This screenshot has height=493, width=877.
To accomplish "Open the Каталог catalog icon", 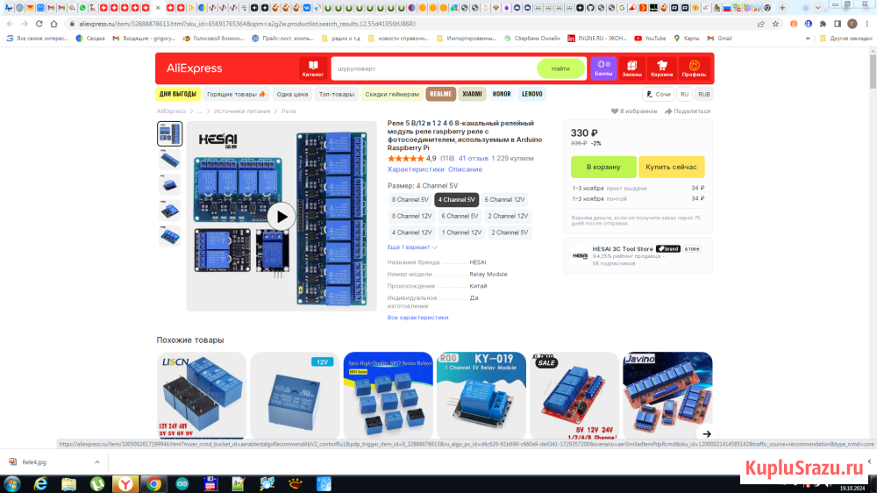I will [313, 68].
